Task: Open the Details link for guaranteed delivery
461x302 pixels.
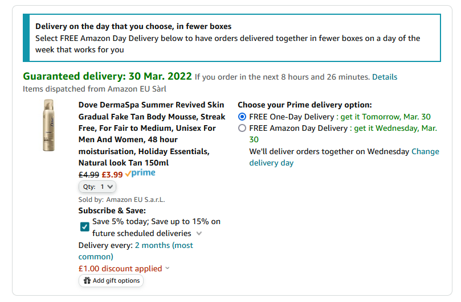Action: tap(385, 77)
